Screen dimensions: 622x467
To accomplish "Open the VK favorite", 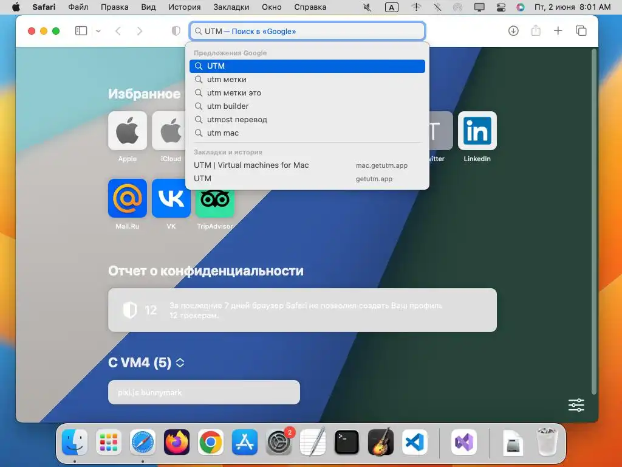I will 171,198.
